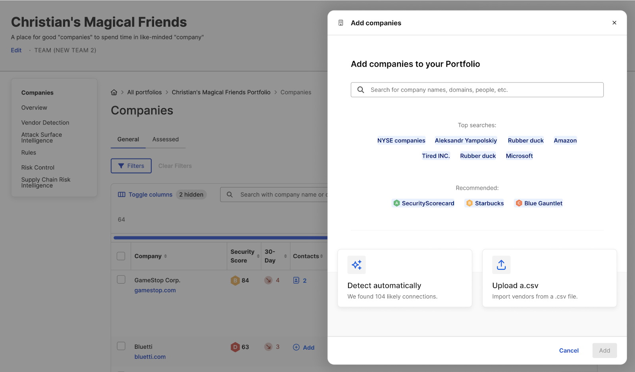The height and width of the screenshot is (372, 635).
Task: Click the Companies sidebar heading
Action: click(37, 93)
